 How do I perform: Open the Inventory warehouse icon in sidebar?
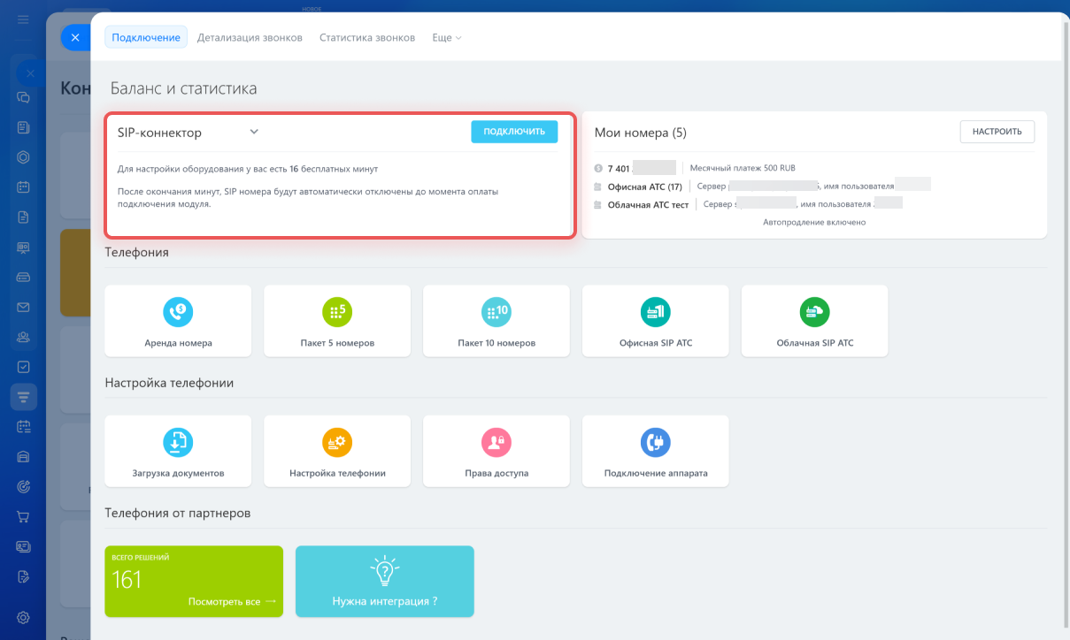[24, 457]
